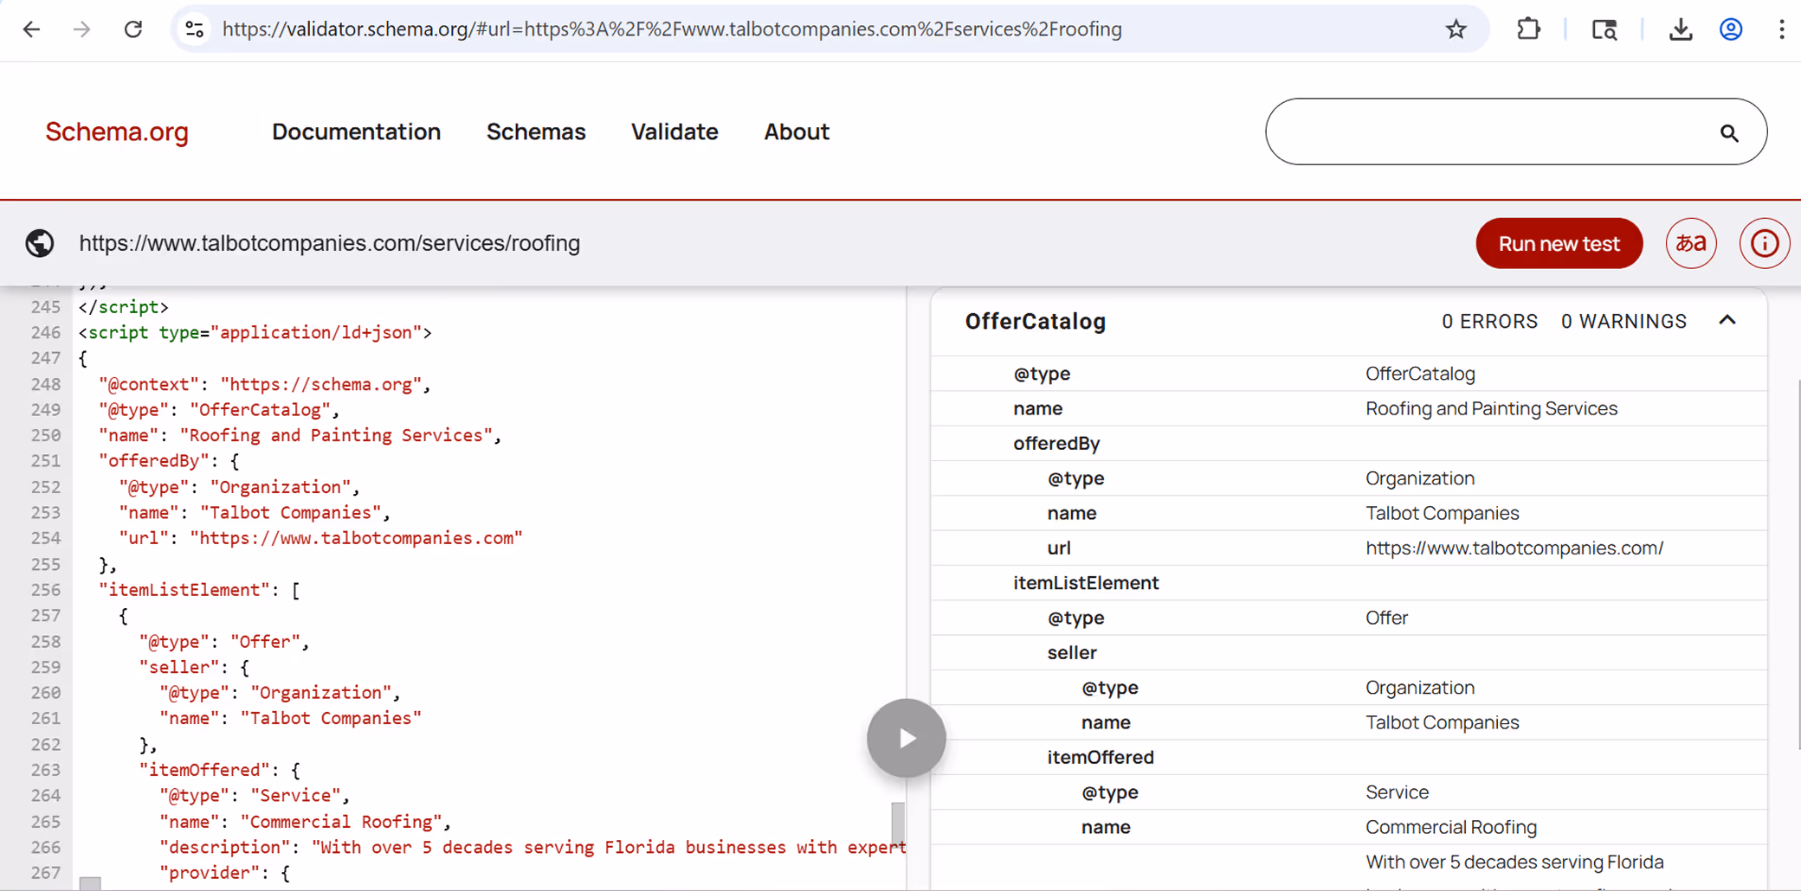Open the browser extensions menu

pyautogui.click(x=1528, y=29)
